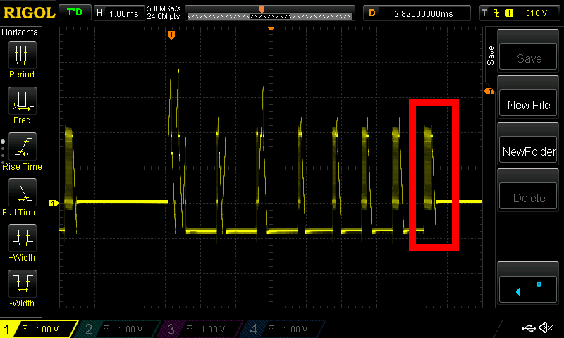Select the +Width measurement icon

[x=23, y=238]
